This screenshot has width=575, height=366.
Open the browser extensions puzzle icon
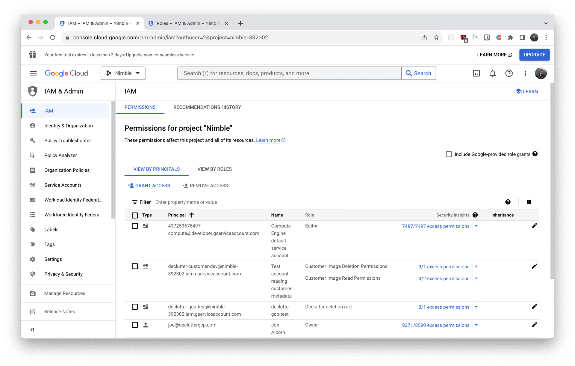(510, 37)
